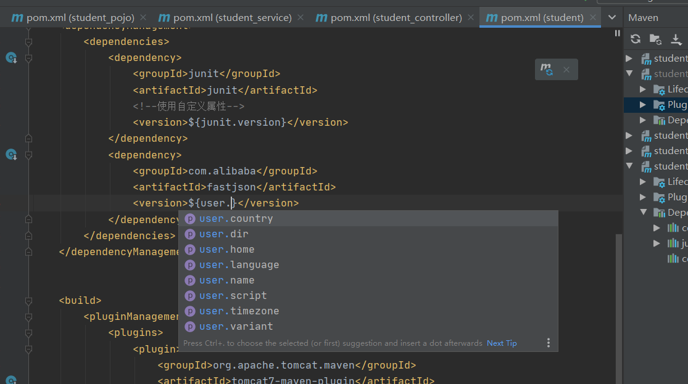Choose user.timezone completion suggestion
Viewport: 688px width, 384px height.
pos(368,311)
